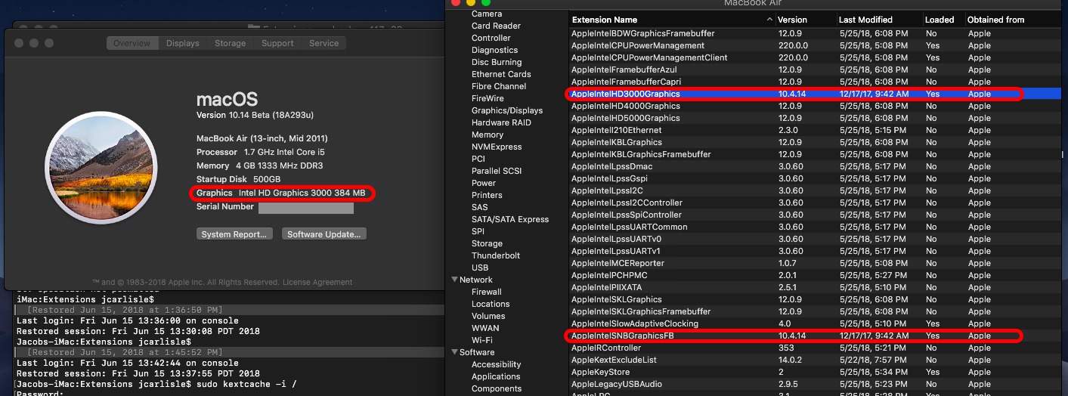Viewport: 1068px width, 396px height.
Task: Select SATA/SATA Express in the sidebar
Action: click(x=510, y=219)
